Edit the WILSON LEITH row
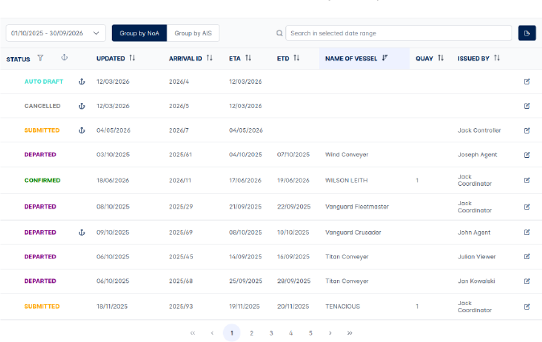 527,180
